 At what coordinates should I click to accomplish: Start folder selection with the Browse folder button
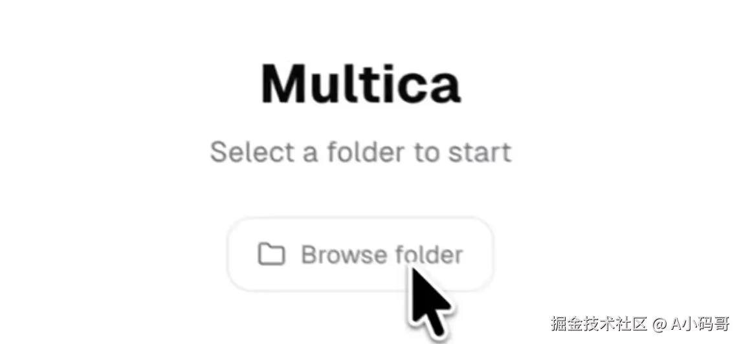360,254
